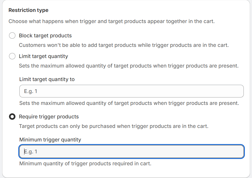This screenshot has width=252, height=178.
Task: Select the Require trigger products radio button
Action: [x=12, y=117]
